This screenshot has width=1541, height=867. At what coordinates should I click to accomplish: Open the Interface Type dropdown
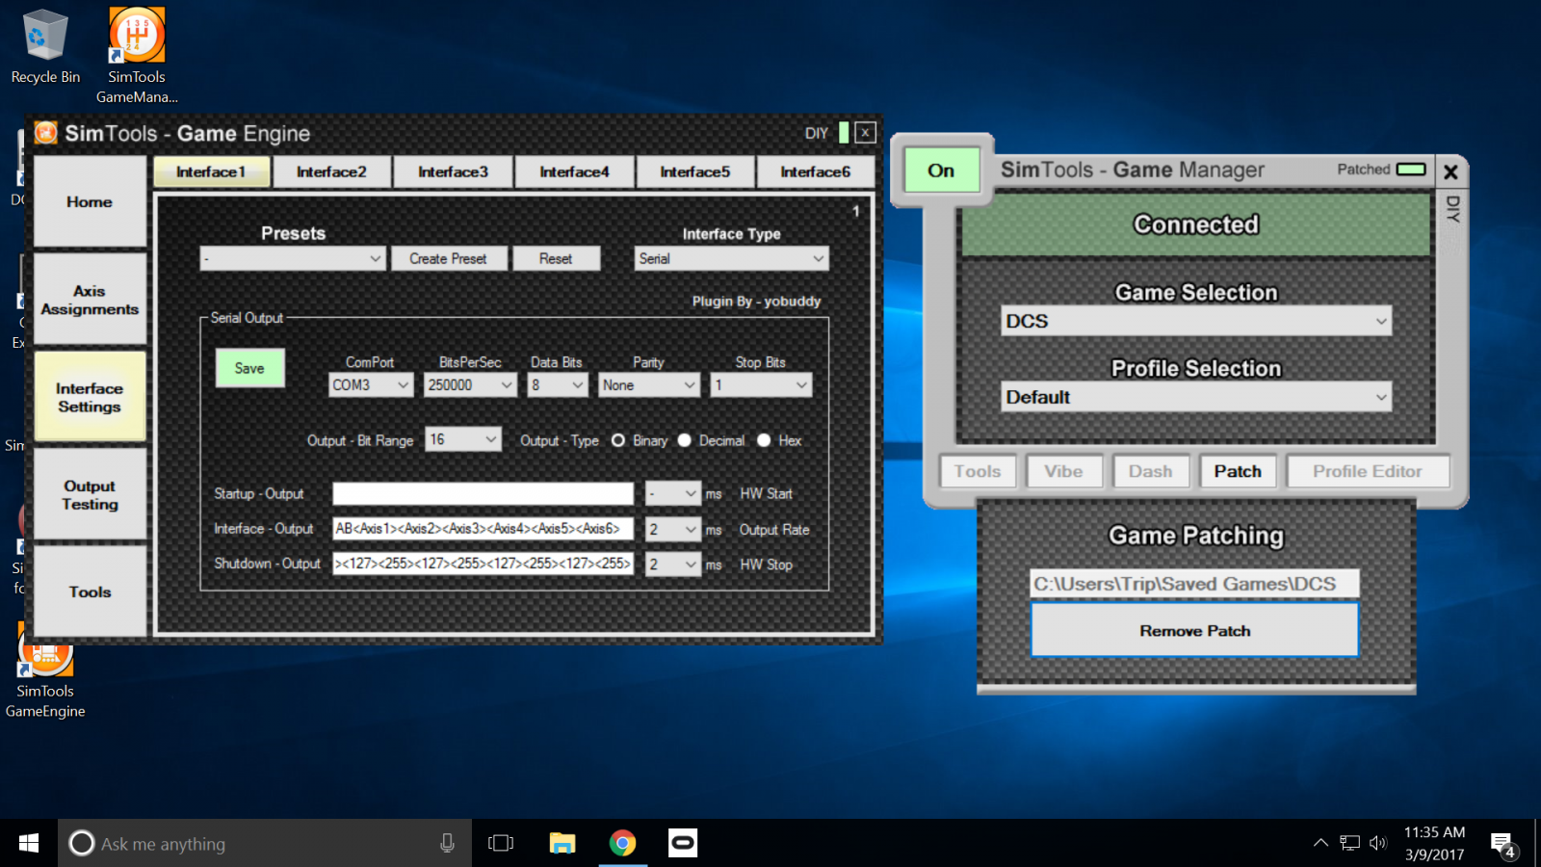tap(731, 258)
